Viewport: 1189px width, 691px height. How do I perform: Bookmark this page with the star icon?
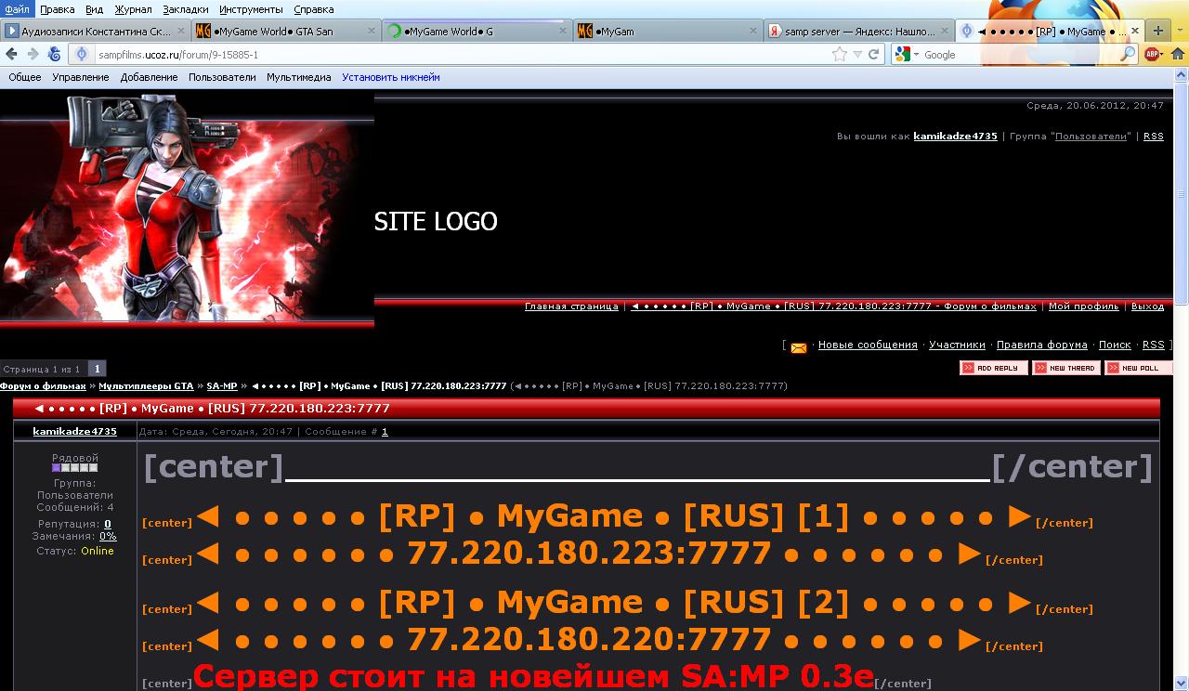tap(840, 55)
